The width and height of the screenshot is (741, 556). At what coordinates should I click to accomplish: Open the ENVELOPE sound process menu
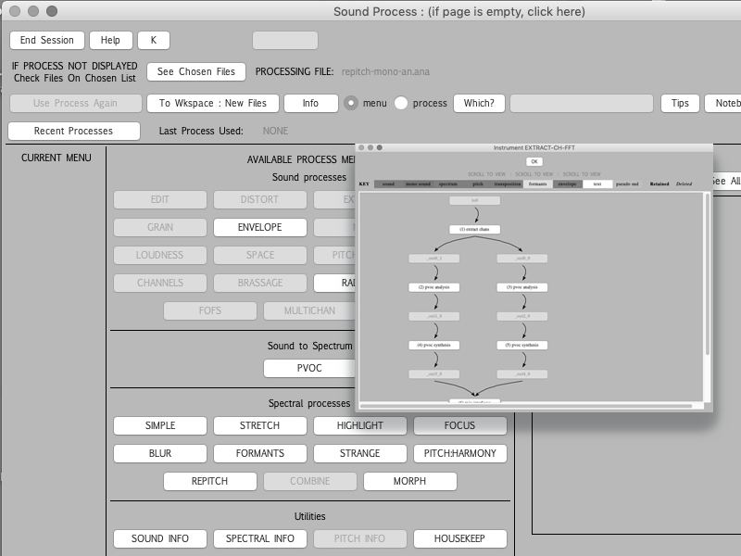click(x=259, y=227)
